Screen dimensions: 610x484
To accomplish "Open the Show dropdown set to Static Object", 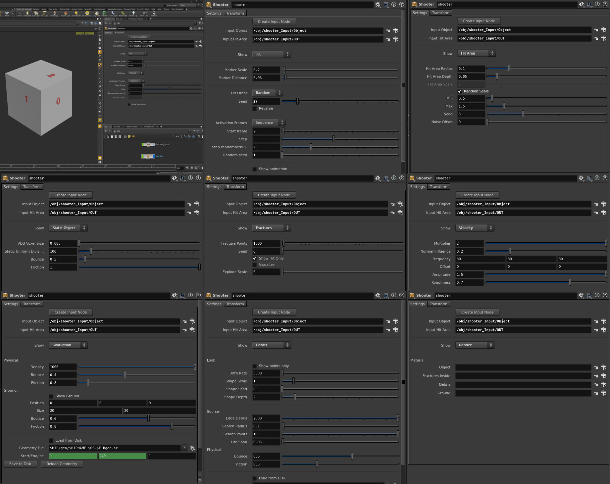I will pyautogui.click(x=68, y=228).
